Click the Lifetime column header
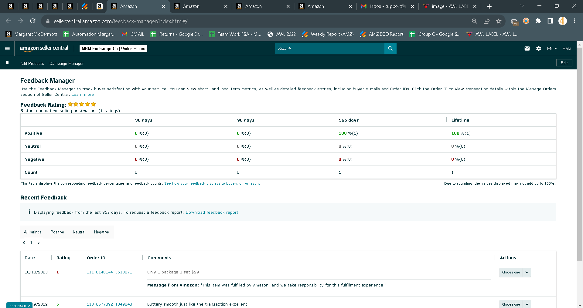The image size is (583, 308). click(x=460, y=120)
